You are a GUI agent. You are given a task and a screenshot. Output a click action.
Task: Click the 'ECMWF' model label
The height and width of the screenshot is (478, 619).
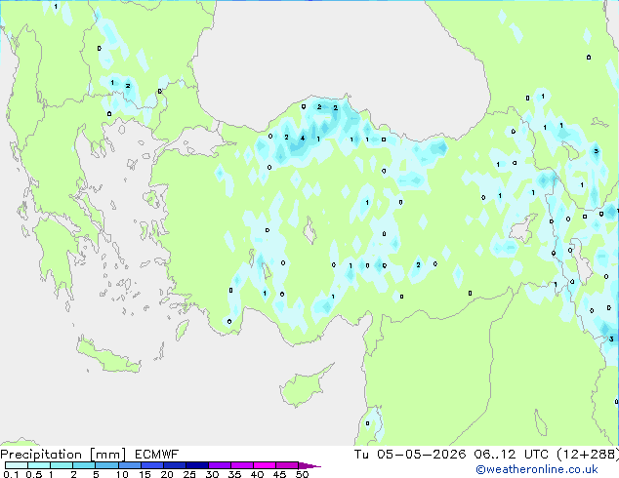(x=156, y=455)
